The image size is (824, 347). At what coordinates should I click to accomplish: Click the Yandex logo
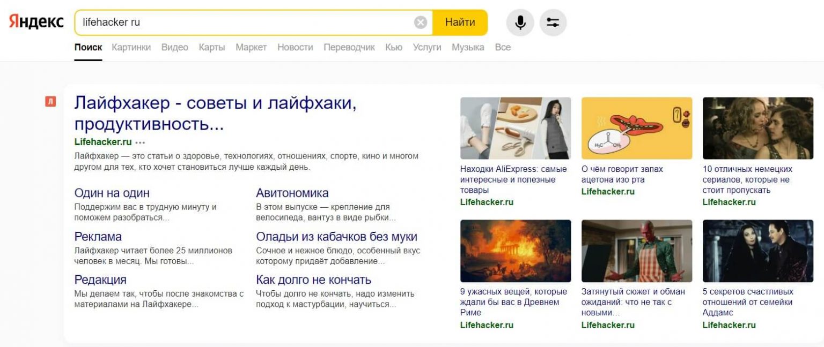click(x=36, y=22)
